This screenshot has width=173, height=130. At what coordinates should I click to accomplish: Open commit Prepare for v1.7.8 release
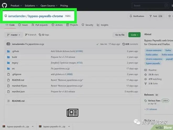coord(63,57)
